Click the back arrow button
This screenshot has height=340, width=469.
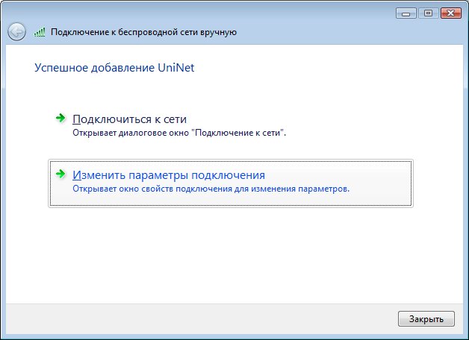click(x=16, y=32)
